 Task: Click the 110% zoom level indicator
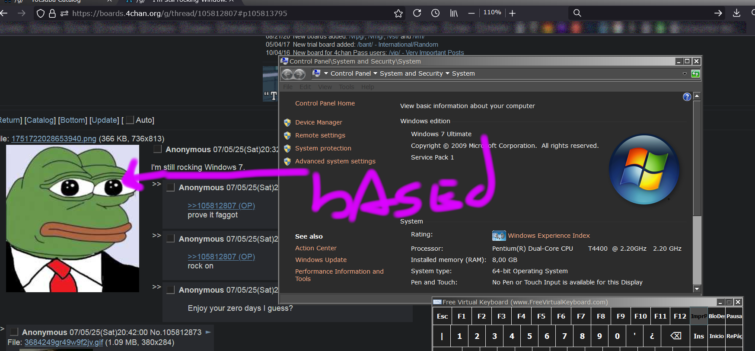[492, 13]
